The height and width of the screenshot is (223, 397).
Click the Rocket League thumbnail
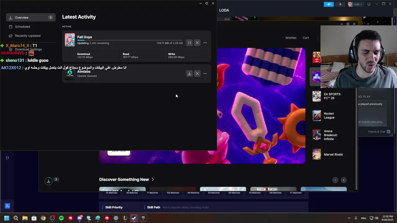pyautogui.click(x=317, y=116)
